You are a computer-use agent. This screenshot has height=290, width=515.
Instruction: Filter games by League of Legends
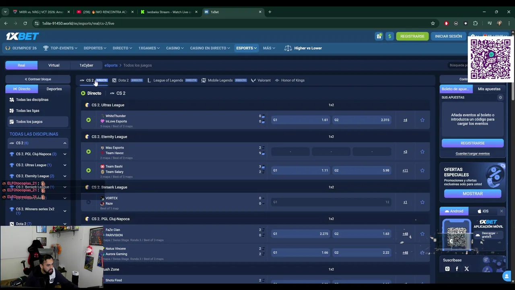(172, 80)
